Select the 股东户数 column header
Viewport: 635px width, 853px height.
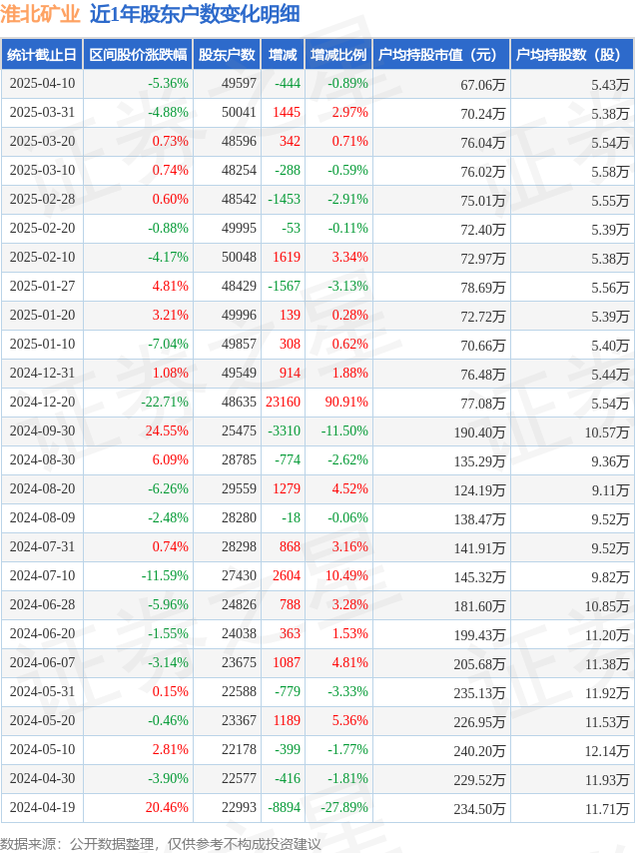click(227, 55)
